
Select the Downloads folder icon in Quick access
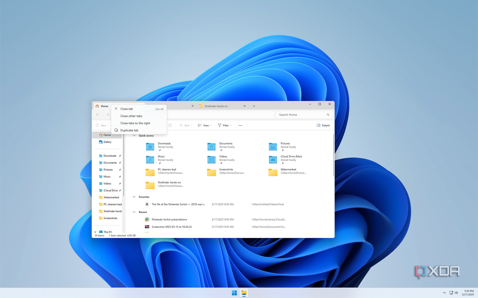pyautogui.click(x=150, y=147)
